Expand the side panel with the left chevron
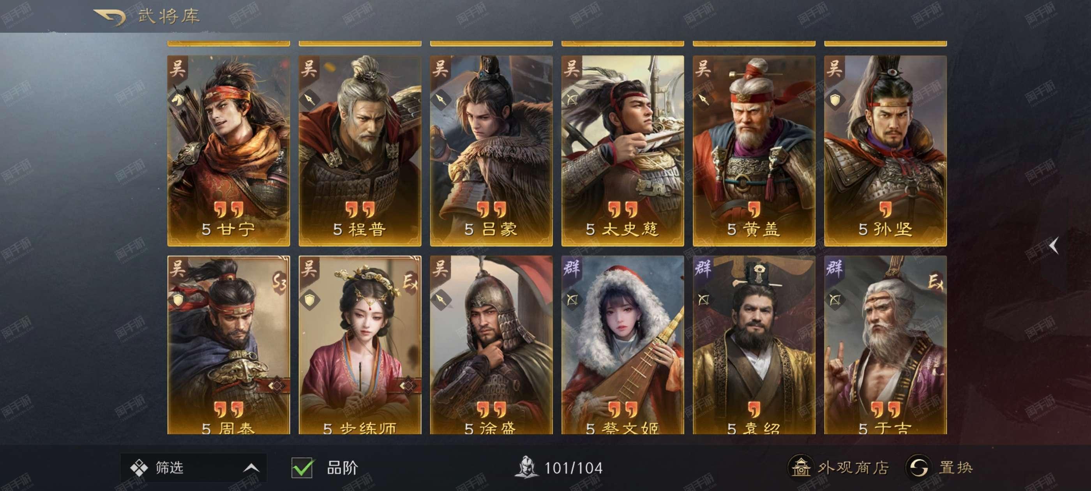 [1054, 246]
